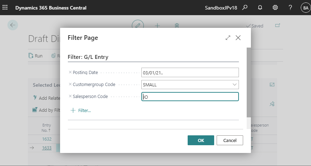This screenshot has width=311, height=166.
Task: Click the Run action
Action: click(36, 56)
